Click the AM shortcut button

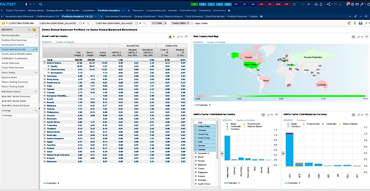pyautogui.click(x=253, y=4)
